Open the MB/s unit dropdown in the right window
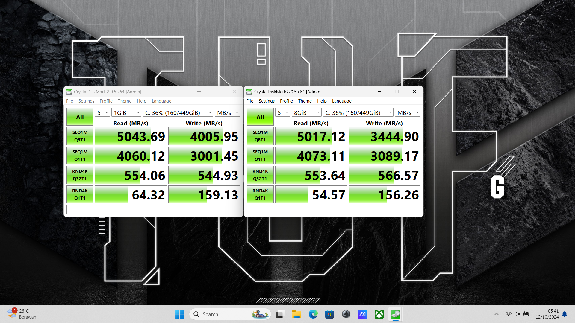The image size is (575, 323). pos(408,113)
